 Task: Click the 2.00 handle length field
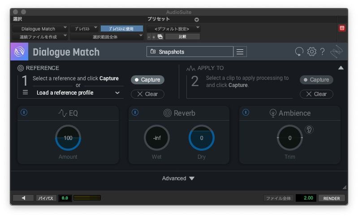click(306, 198)
